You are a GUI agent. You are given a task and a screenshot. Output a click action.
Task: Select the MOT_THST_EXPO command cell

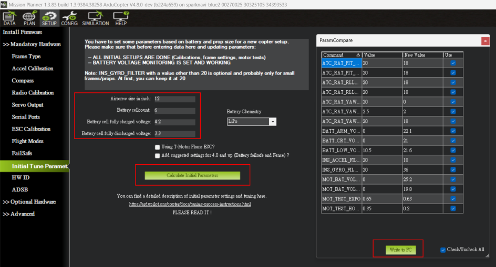tap(342, 199)
